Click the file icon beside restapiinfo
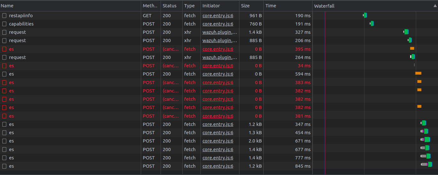Image resolution: width=438 pixels, height=175 pixels. 4,16
